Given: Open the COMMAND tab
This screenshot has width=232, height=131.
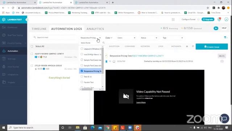Looking at the screenshot, I should coord(130,46).
